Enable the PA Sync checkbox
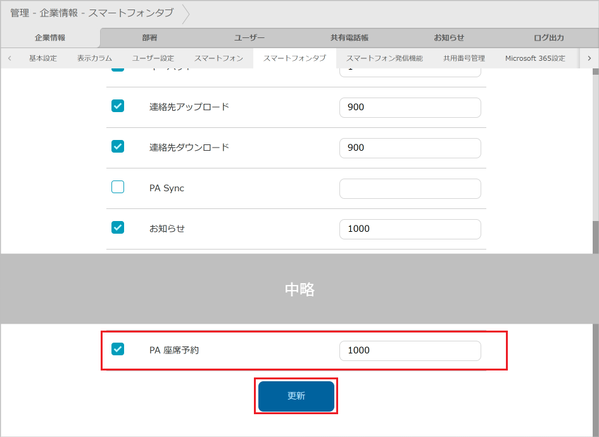The height and width of the screenshot is (437, 599). coord(117,187)
